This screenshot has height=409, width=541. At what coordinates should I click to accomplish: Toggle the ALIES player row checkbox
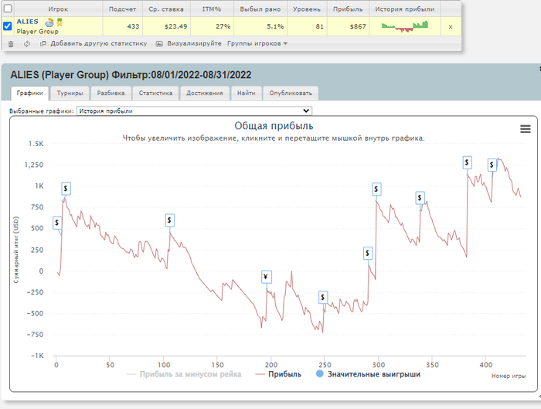pyautogui.click(x=7, y=26)
